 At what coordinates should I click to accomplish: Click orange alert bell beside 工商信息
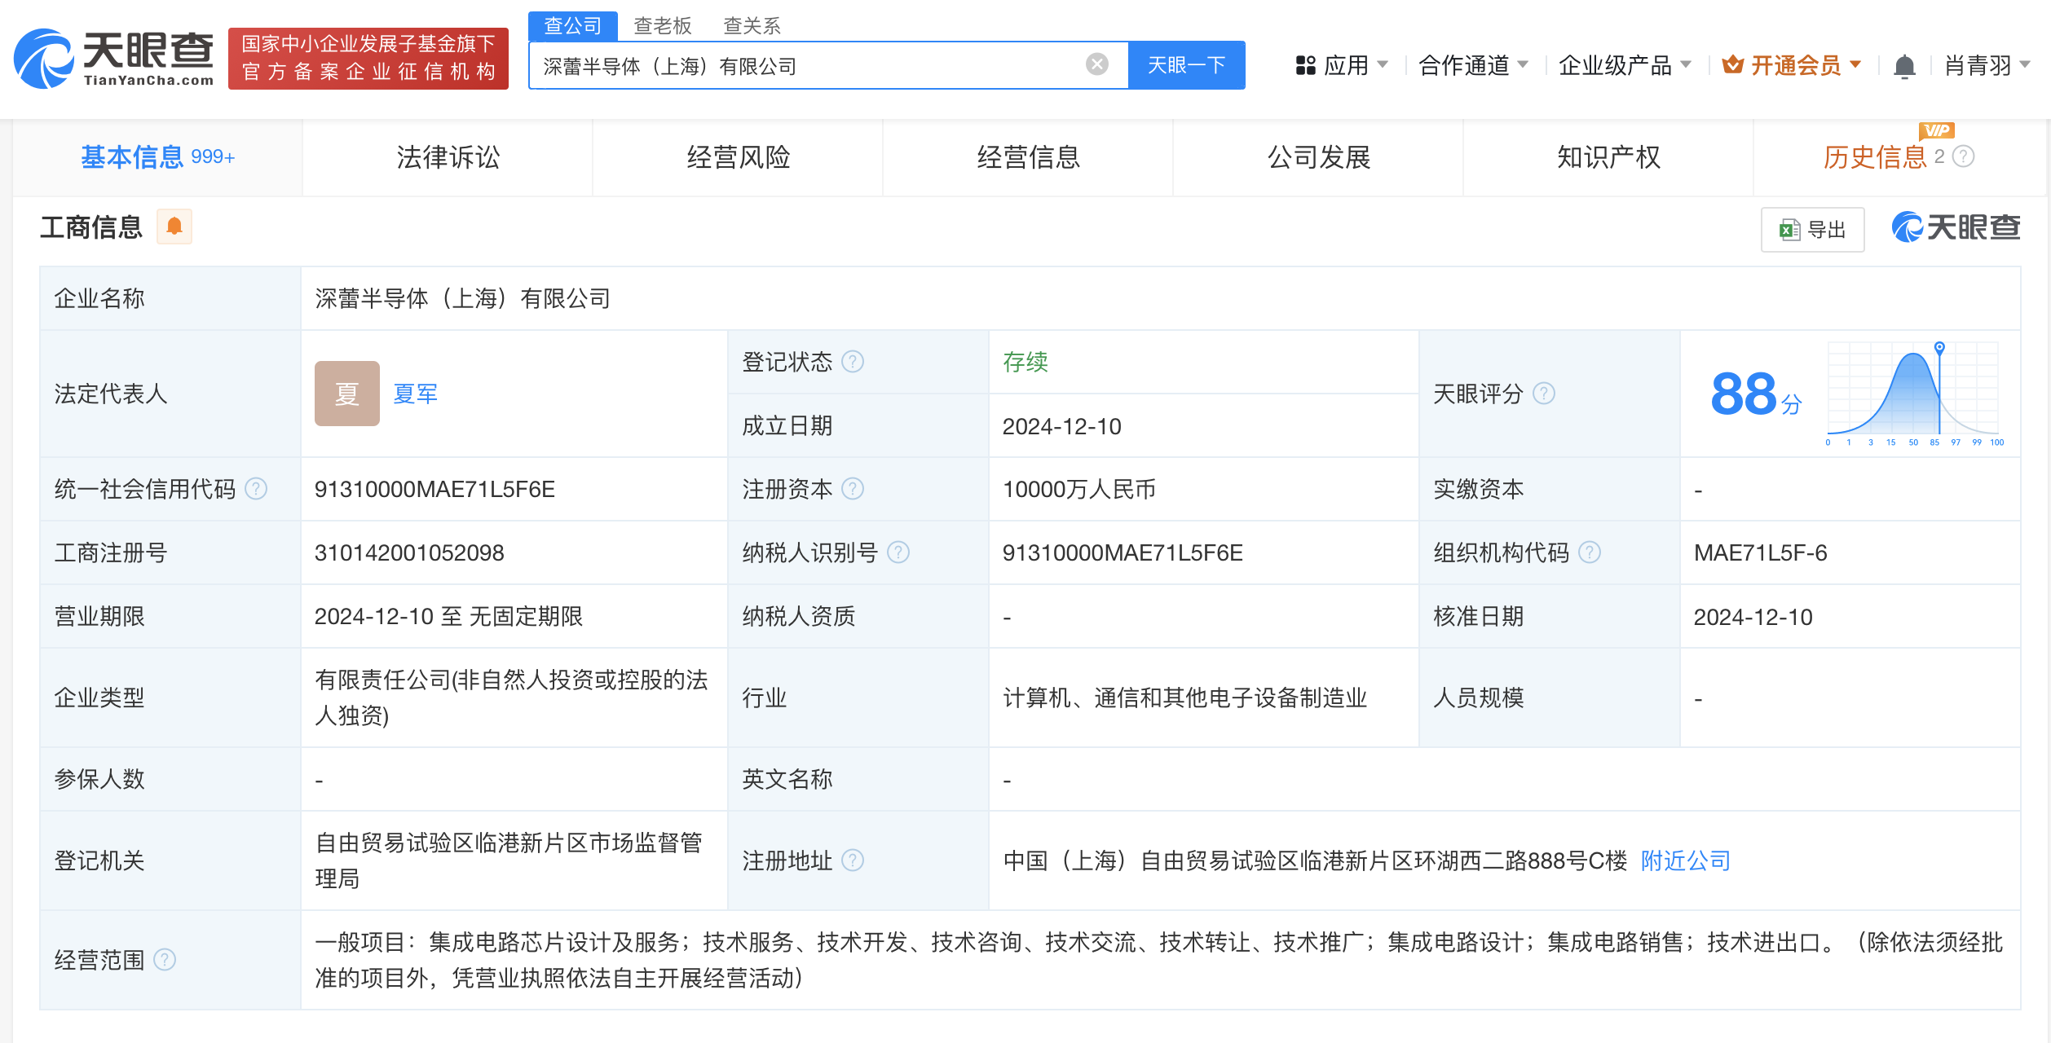[174, 227]
